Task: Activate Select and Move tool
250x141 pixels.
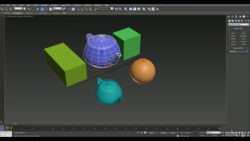Action: pos(42,9)
